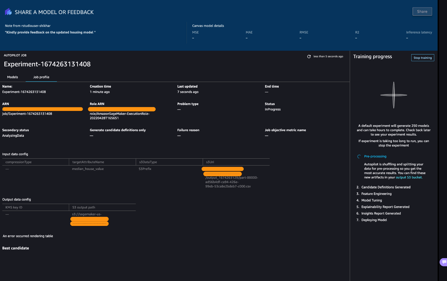Click the s3://sagemaker-us- output path value
The width and height of the screenshot is (447, 281).
click(x=87, y=214)
